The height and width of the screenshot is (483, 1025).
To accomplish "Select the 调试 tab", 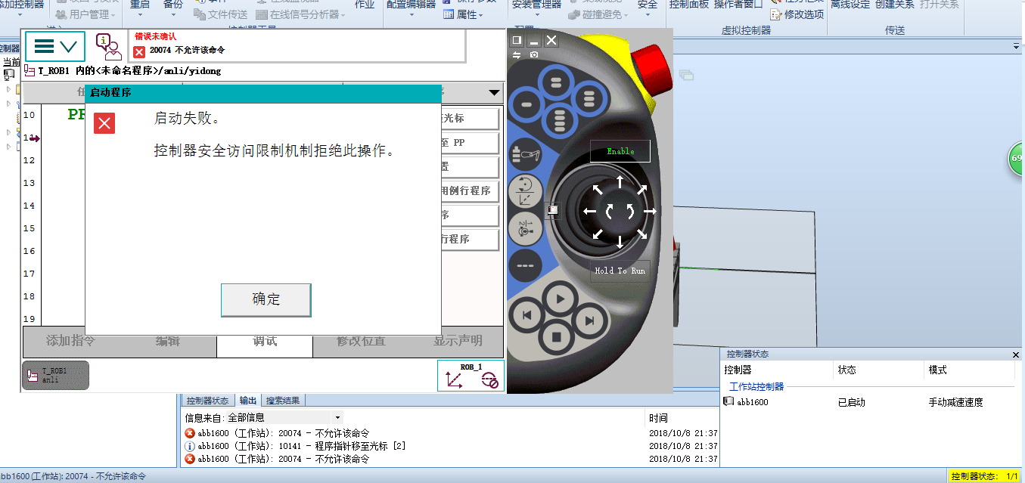I will coord(265,341).
